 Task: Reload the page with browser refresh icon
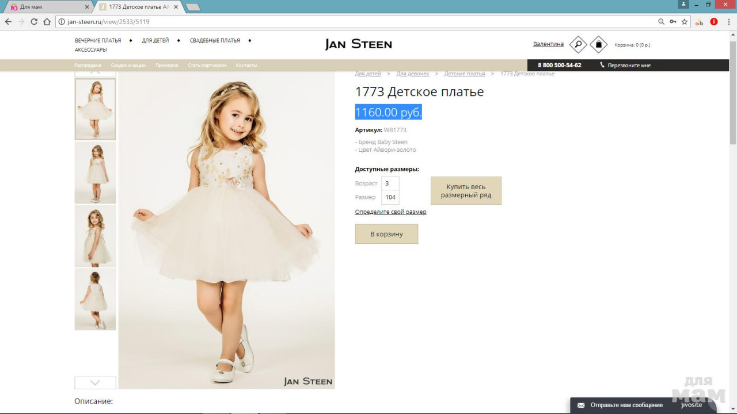pos(34,22)
